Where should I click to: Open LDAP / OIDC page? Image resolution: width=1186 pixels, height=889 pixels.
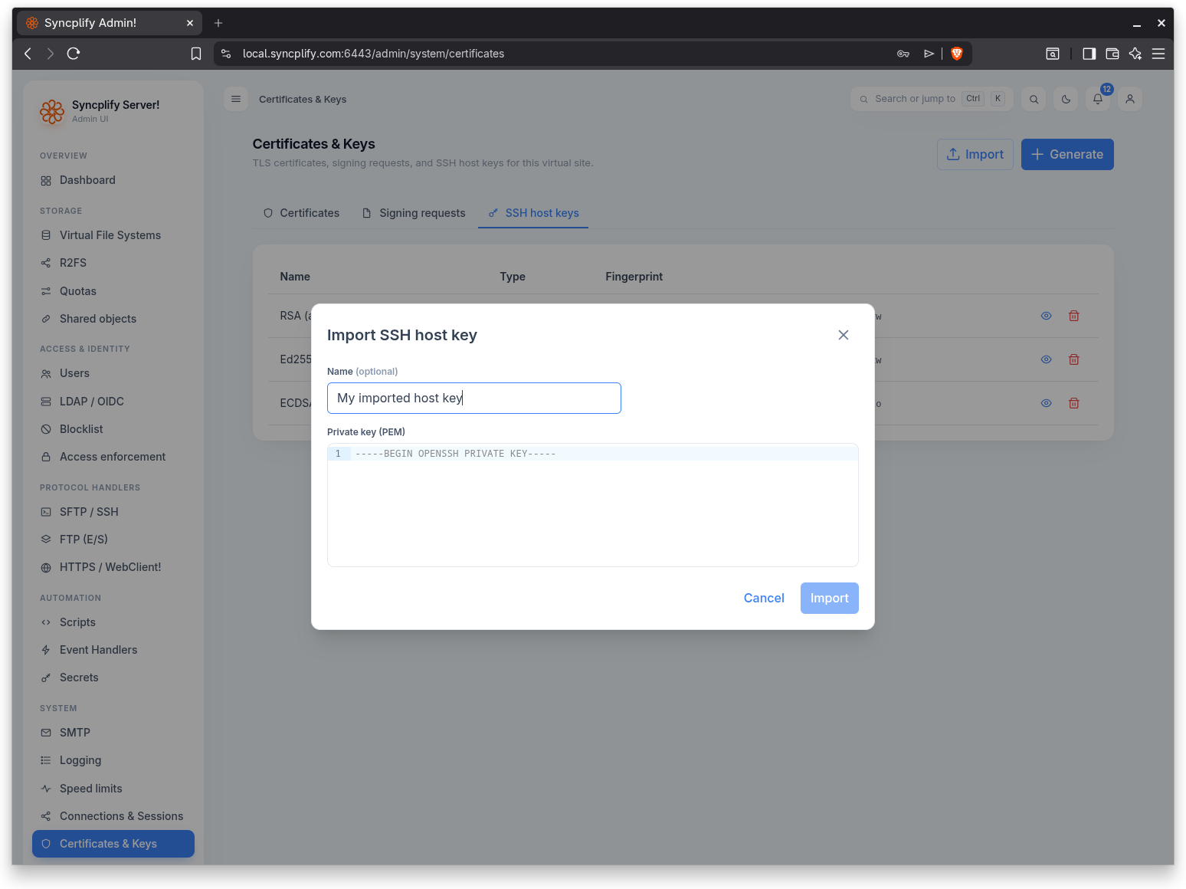coord(113,402)
